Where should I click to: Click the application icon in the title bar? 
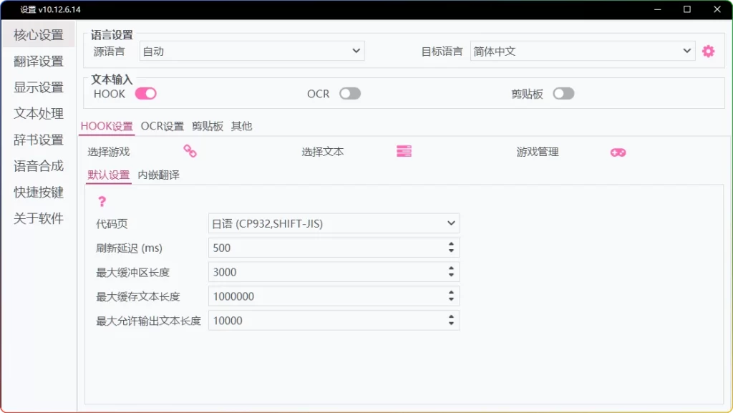click(11, 9)
